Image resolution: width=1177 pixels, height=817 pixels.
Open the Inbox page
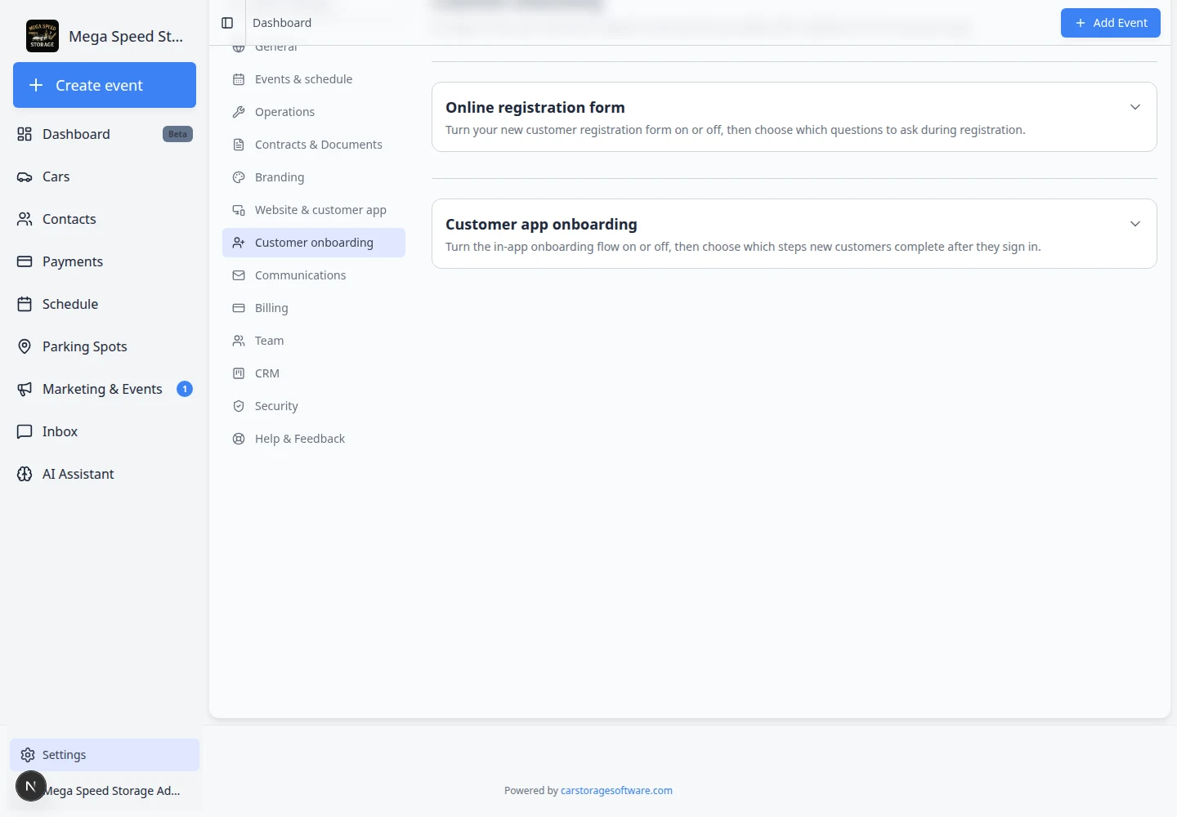coord(105,431)
